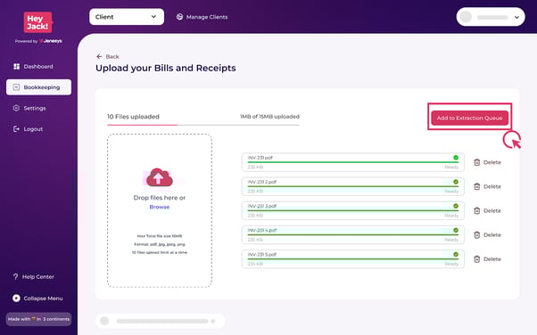537x335 pixels.
Task: Select the Bookkeeping menu item
Action: 38,87
